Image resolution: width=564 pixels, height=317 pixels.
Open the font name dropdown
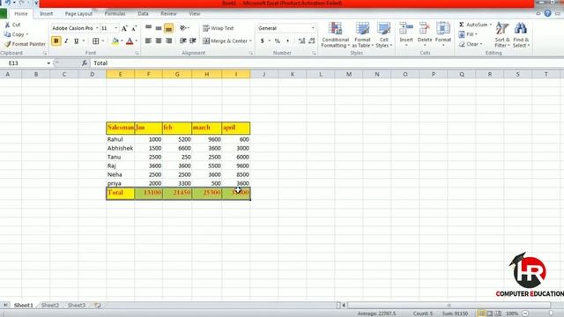(x=97, y=28)
